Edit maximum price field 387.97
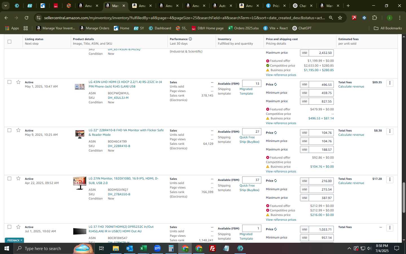This screenshot has height=254, width=406. point(321,198)
